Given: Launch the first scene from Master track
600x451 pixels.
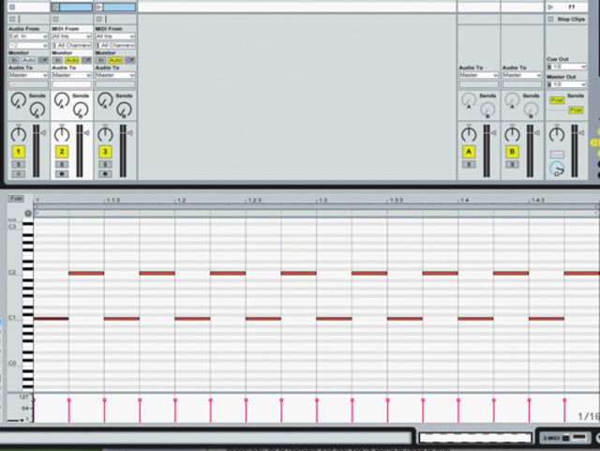Looking at the screenshot, I should tap(550, 7).
